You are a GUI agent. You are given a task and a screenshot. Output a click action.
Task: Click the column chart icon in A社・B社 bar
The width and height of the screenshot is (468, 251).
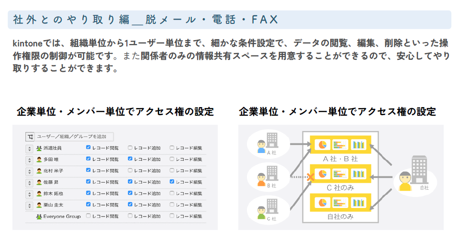click(x=358, y=145)
